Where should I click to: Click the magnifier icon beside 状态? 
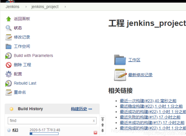click(9, 28)
